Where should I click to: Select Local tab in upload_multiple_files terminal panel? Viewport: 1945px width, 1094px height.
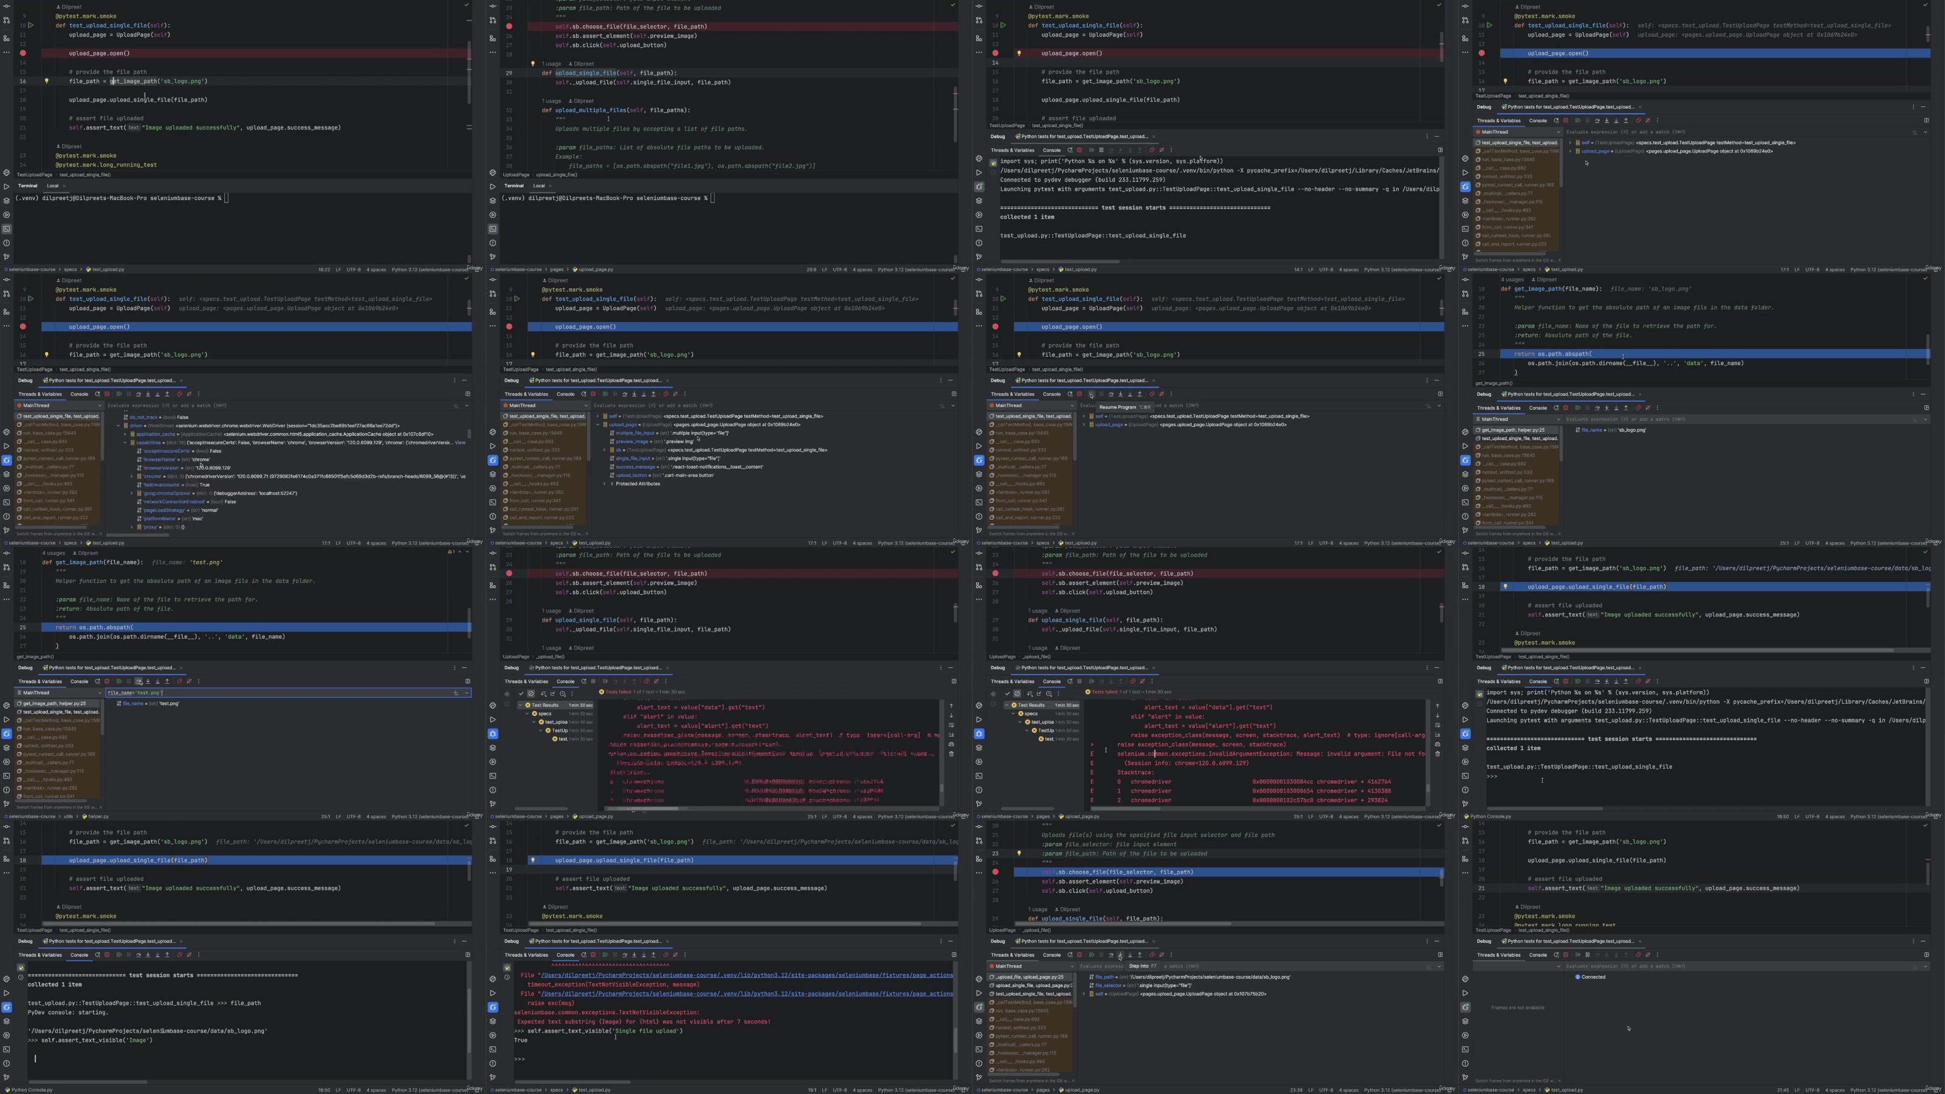(x=539, y=186)
